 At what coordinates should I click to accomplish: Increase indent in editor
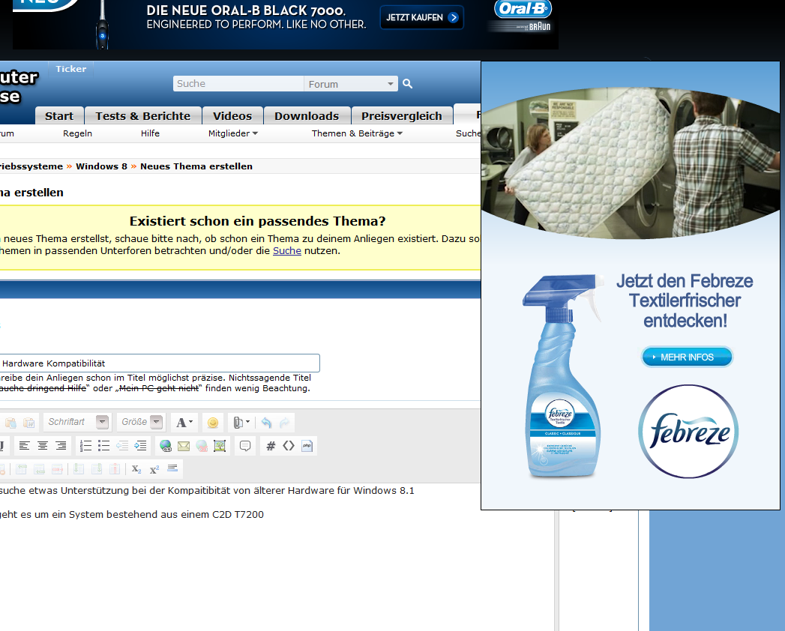tap(141, 445)
